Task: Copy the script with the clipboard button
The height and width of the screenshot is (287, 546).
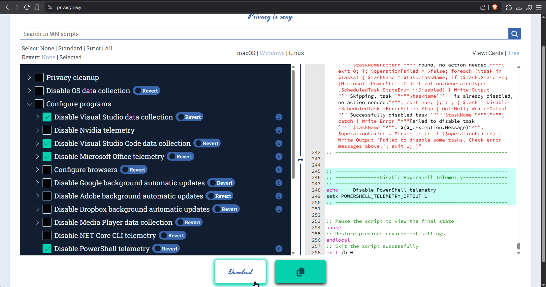Action: [x=301, y=272]
